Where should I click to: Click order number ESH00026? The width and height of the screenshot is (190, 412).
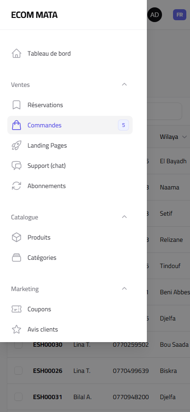pyautogui.click(x=48, y=371)
